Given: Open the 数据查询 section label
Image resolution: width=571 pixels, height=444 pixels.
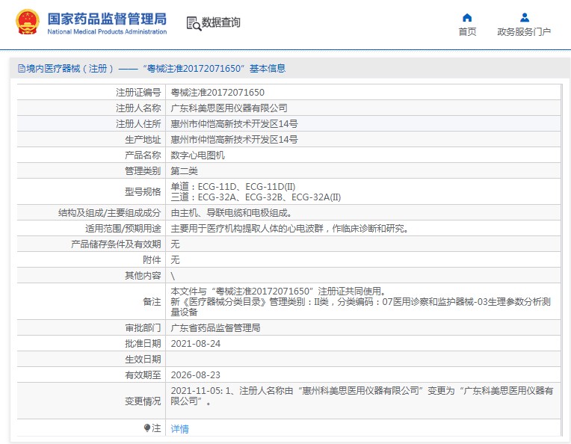Looking at the screenshot, I should [221, 22].
